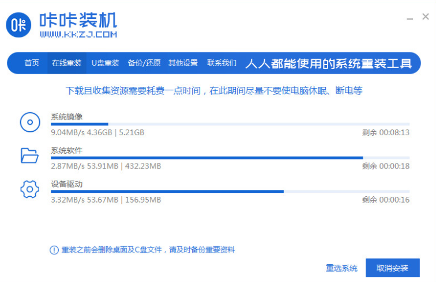Click the 设备驱动 download progress bar
Image resolution: width=436 pixels, height=282 pixels.
[x=230, y=191]
